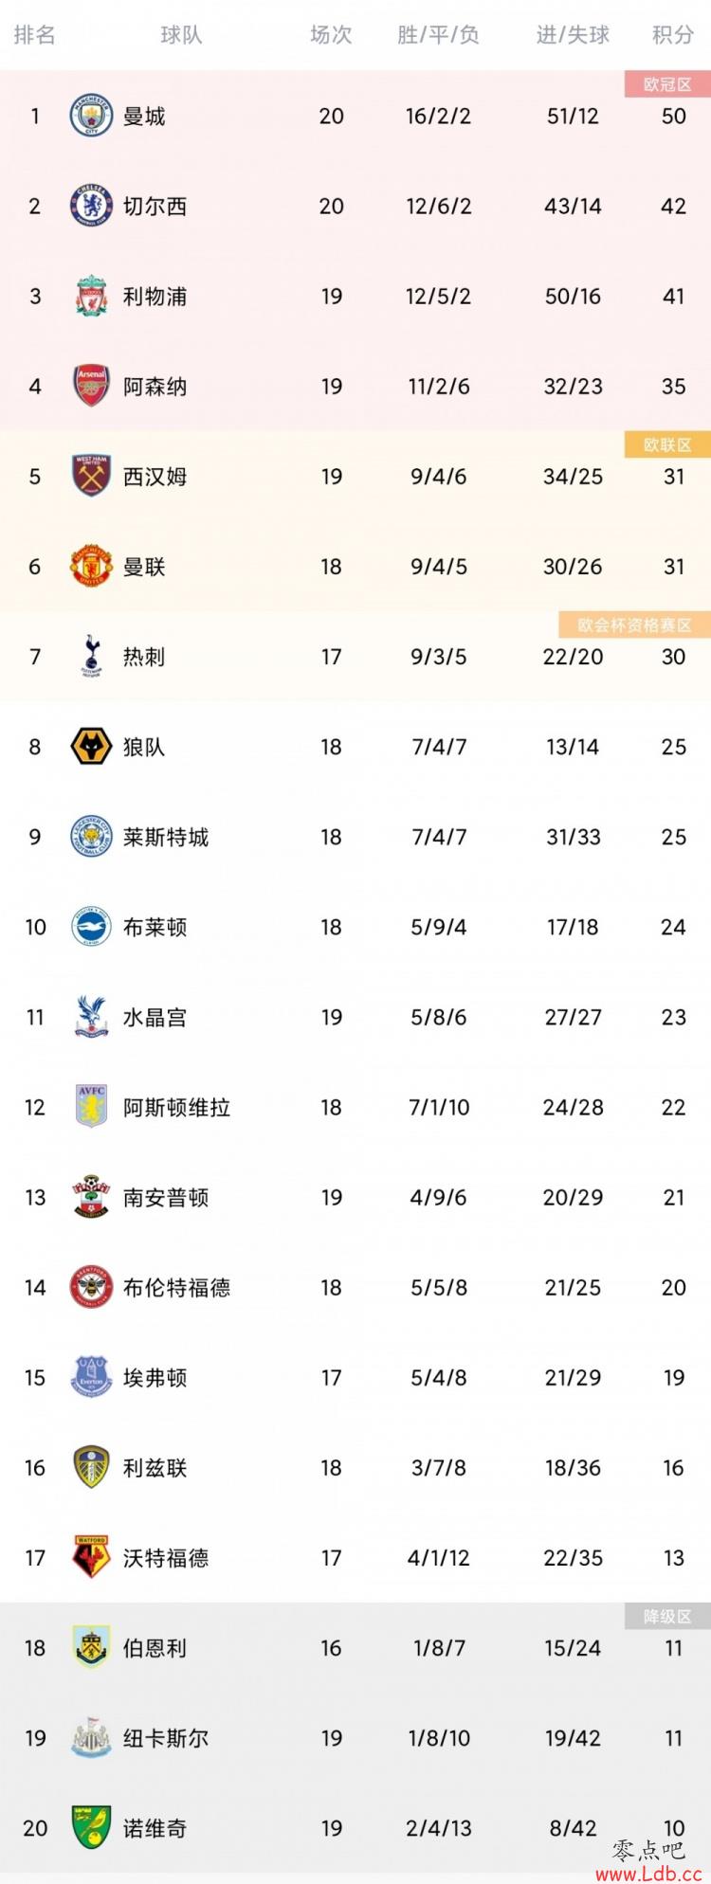711x1884 pixels.
Task: Open the www.Ldb.cc watermark link
Action: 648,1873
